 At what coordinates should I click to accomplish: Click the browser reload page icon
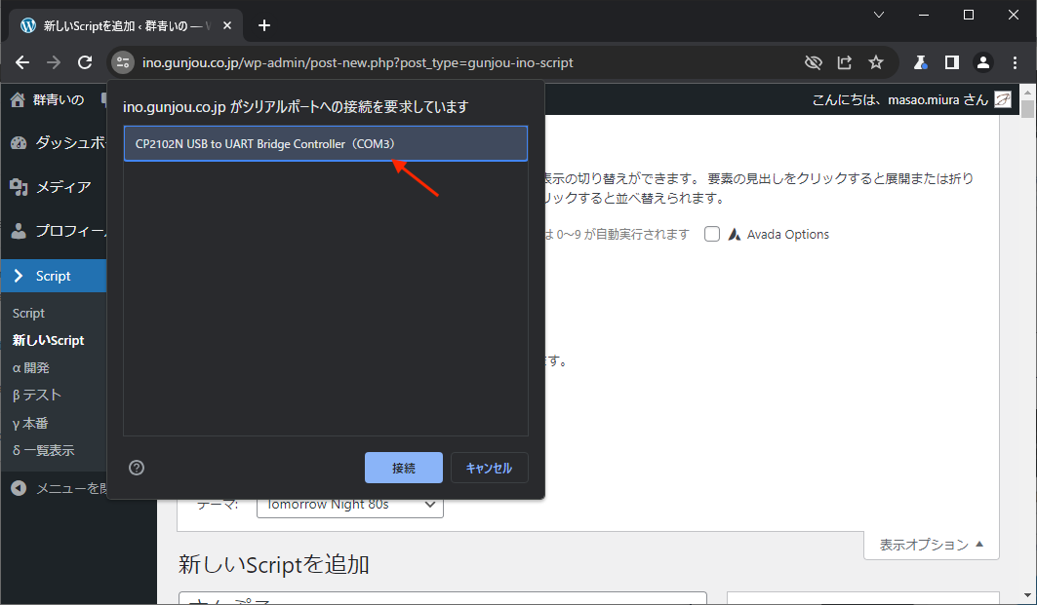coord(85,62)
